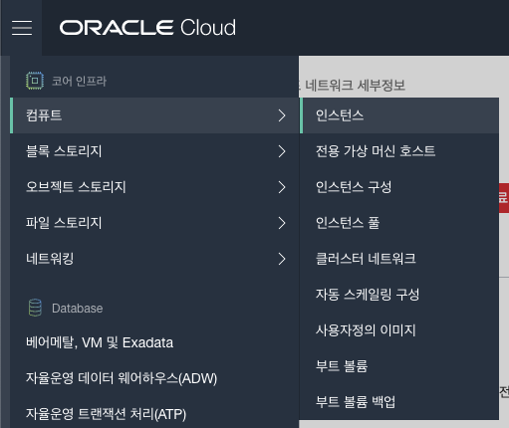Screen dimensions: 509x428
Task: Select the 파일 스토리지 menu item
Action: click(x=154, y=223)
